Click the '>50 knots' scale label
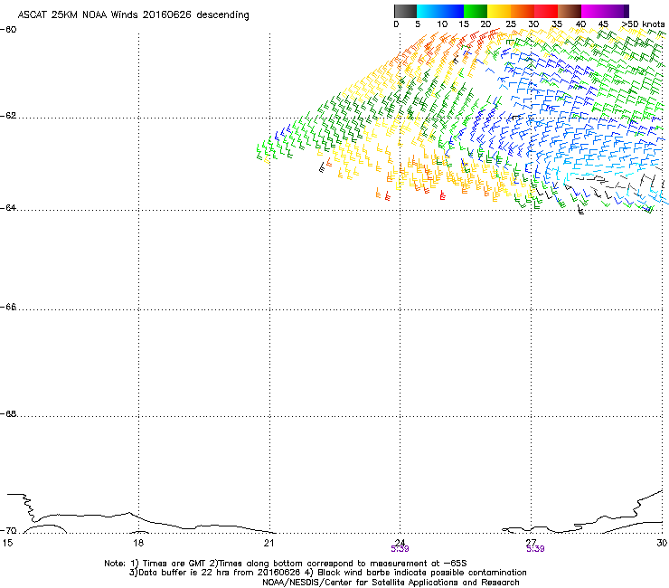The height and width of the screenshot is (588, 669). (x=643, y=24)
